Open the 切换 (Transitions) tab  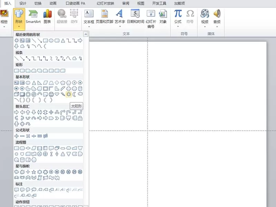coord(38,3)
